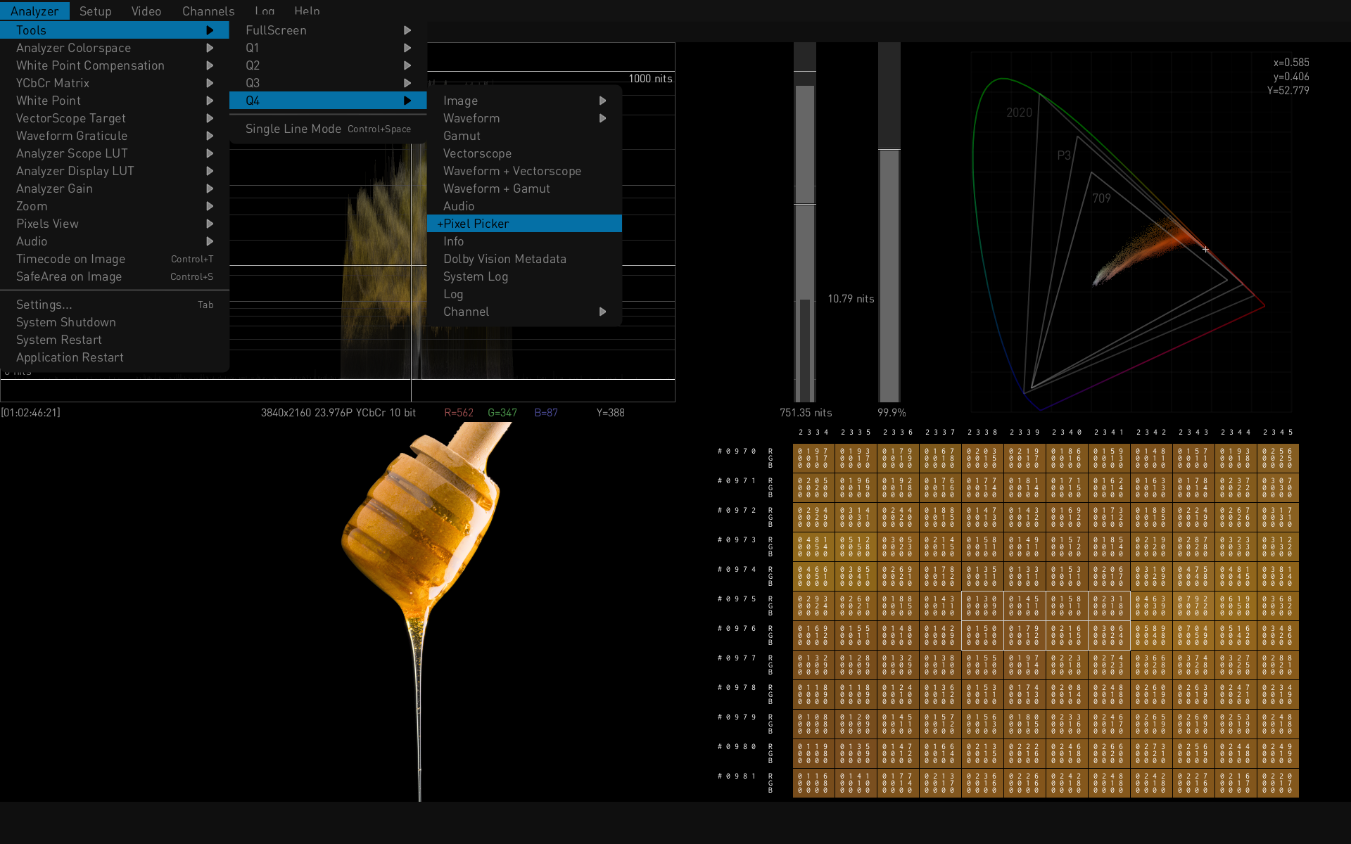Viewport: 1351px width, 844px height.
Task: Choose Single Line Mode
Action: coord(293,129)
